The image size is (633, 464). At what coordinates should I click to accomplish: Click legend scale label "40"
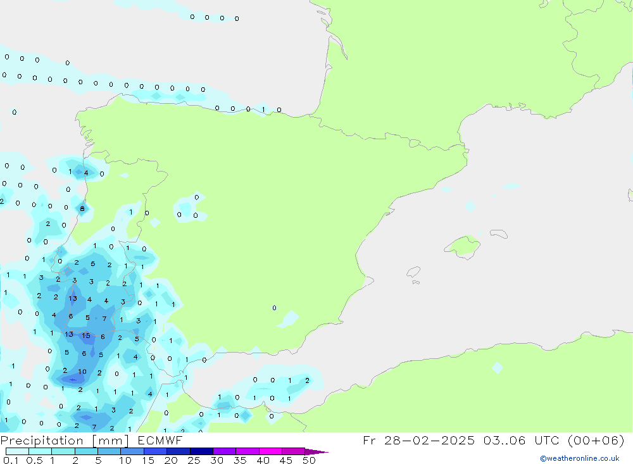[x=263, y=460]
